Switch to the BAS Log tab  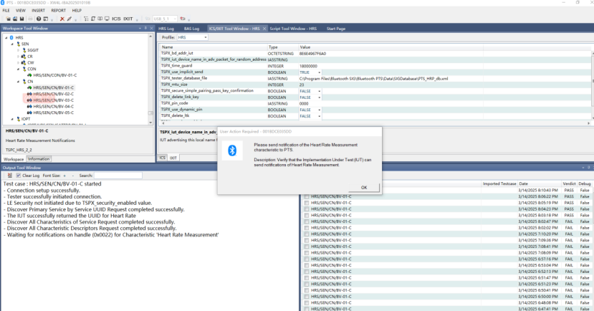click(191, 29)
